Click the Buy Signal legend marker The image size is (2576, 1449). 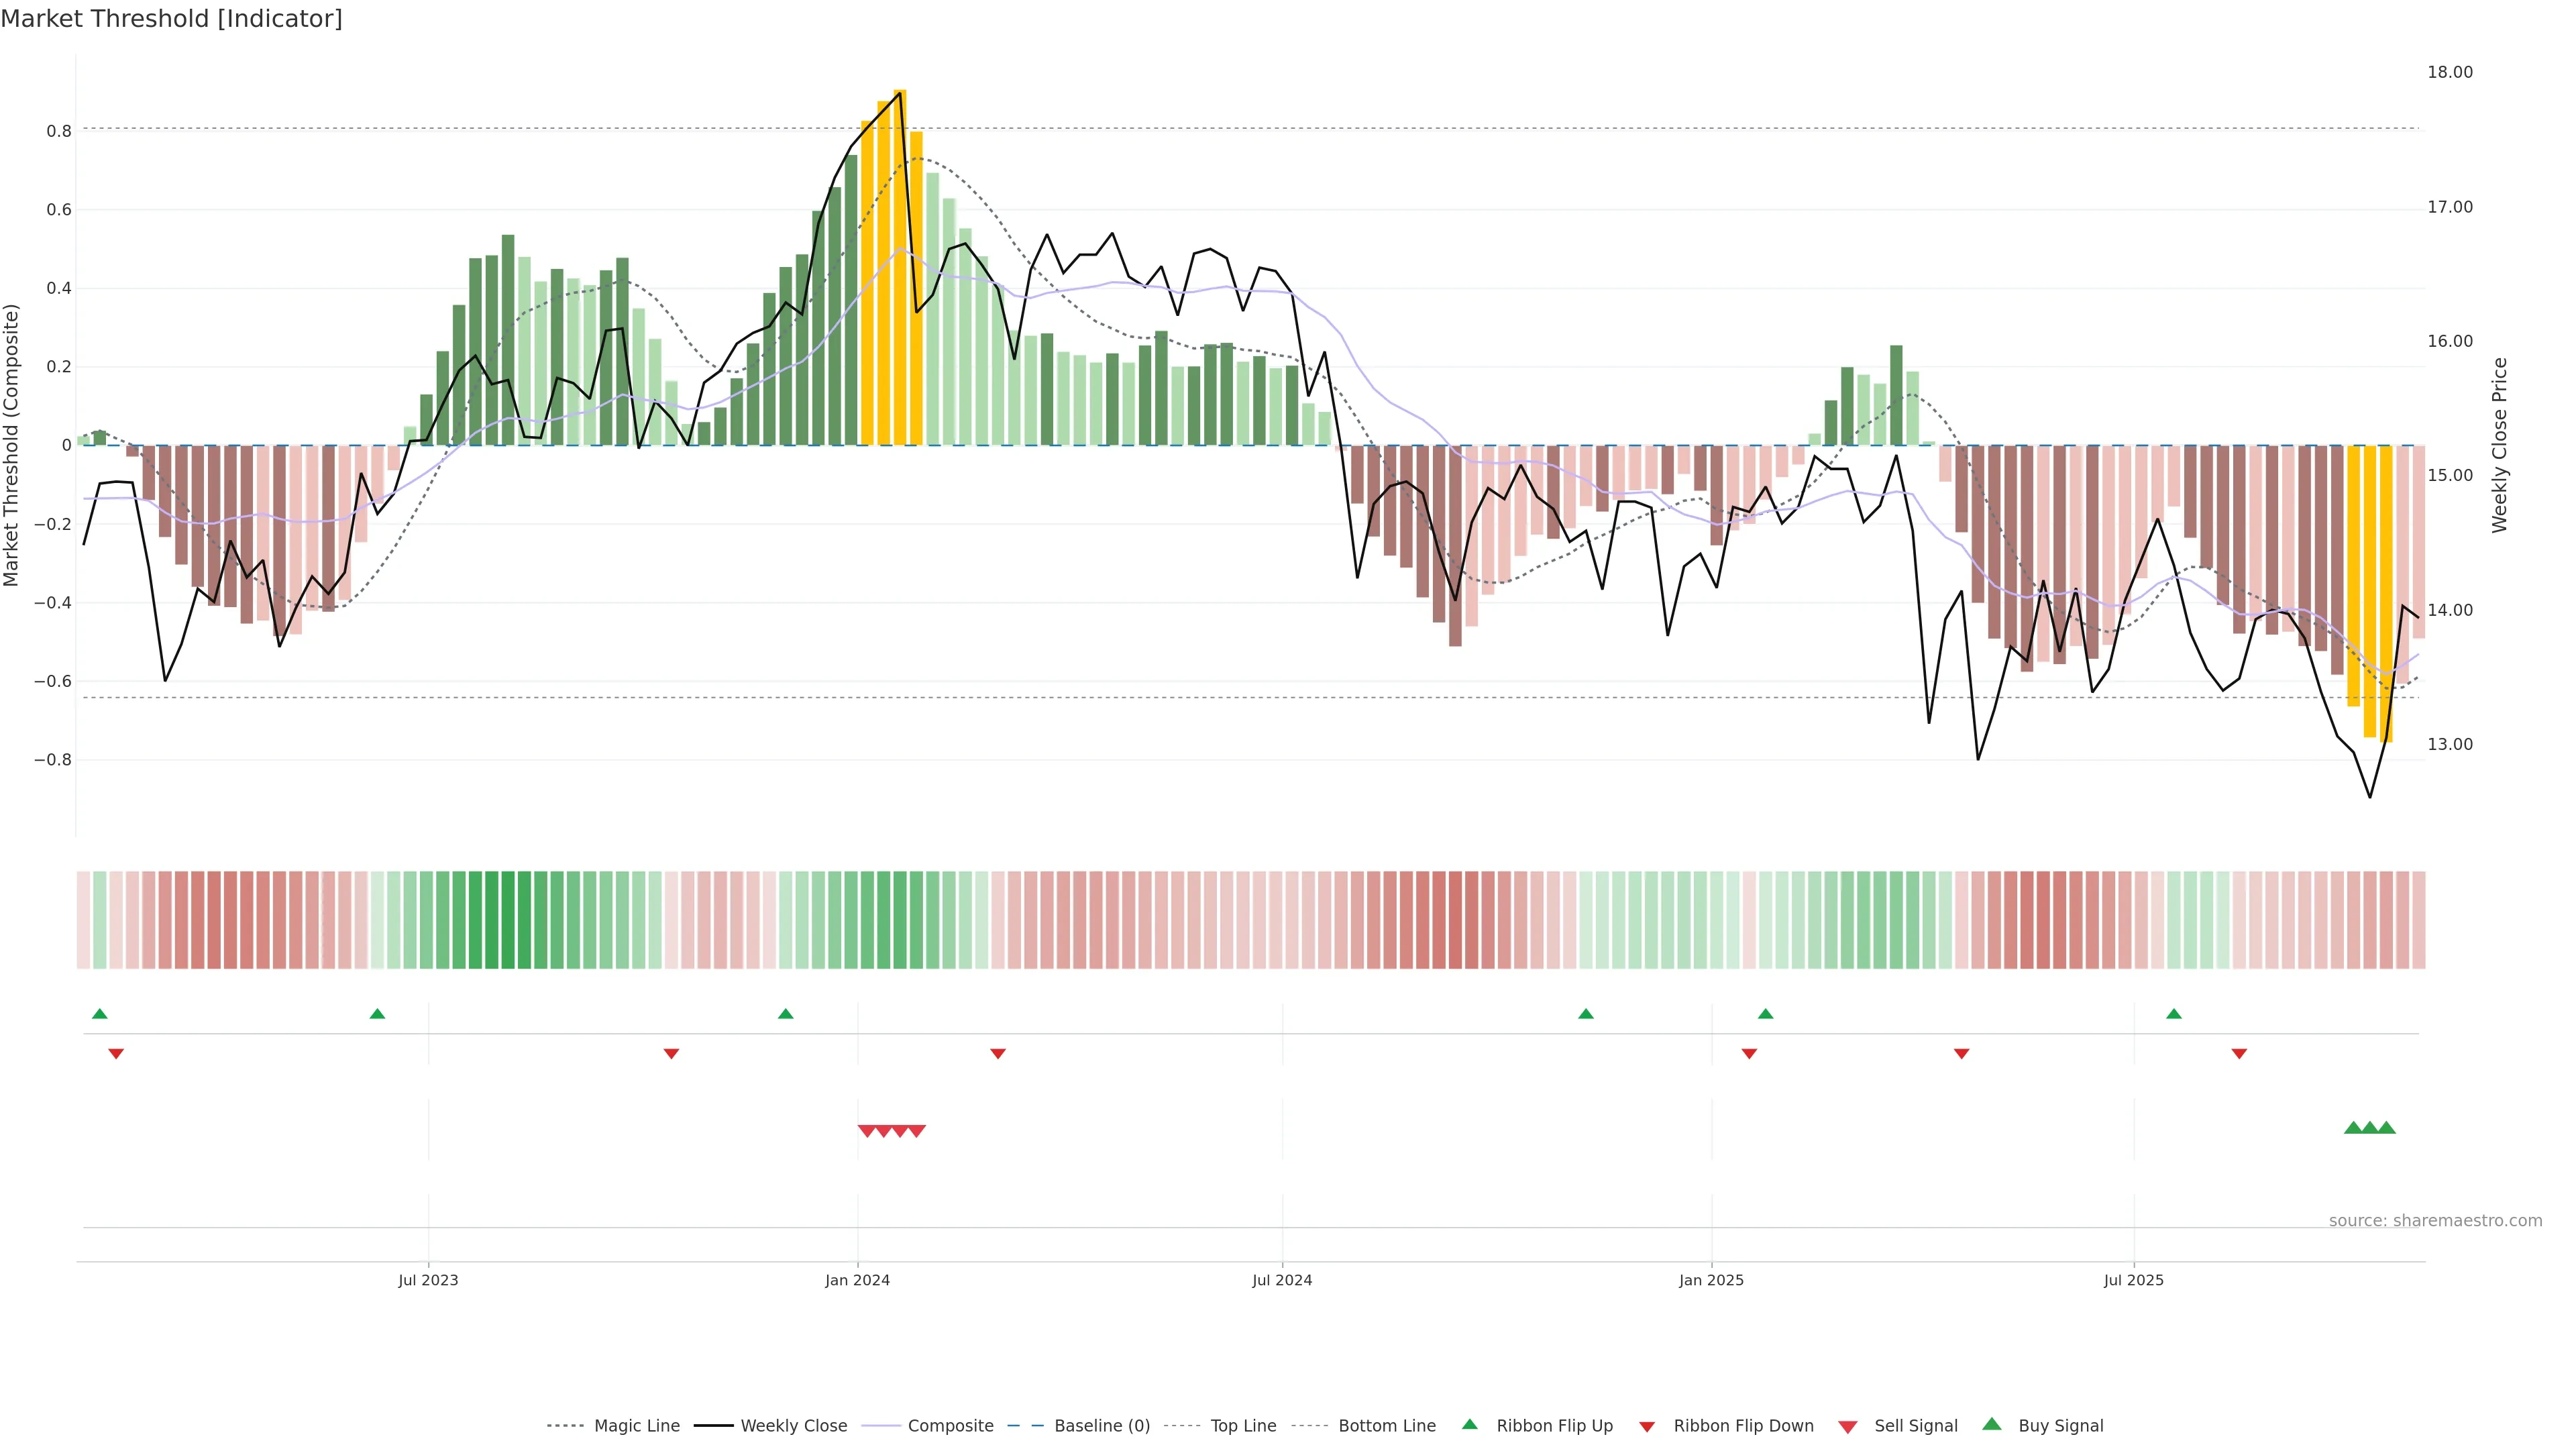tap(1992, 1424)
